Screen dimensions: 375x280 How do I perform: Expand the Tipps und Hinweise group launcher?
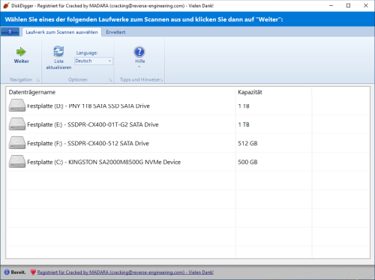coord(162,80)
